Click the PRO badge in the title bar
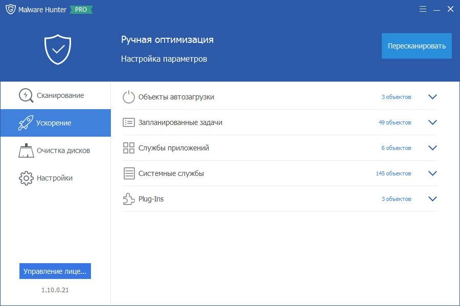 (81, 10)
